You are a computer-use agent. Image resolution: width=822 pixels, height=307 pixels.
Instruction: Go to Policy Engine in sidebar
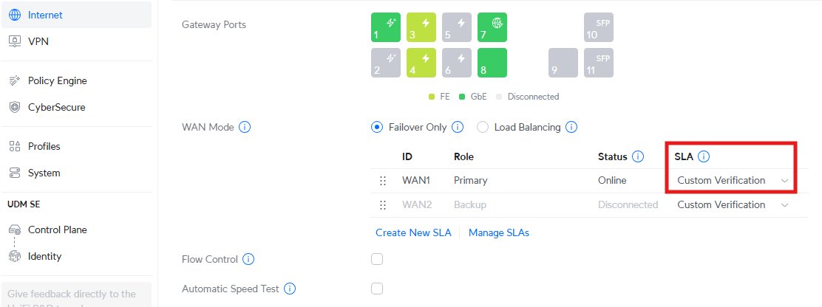57,80
